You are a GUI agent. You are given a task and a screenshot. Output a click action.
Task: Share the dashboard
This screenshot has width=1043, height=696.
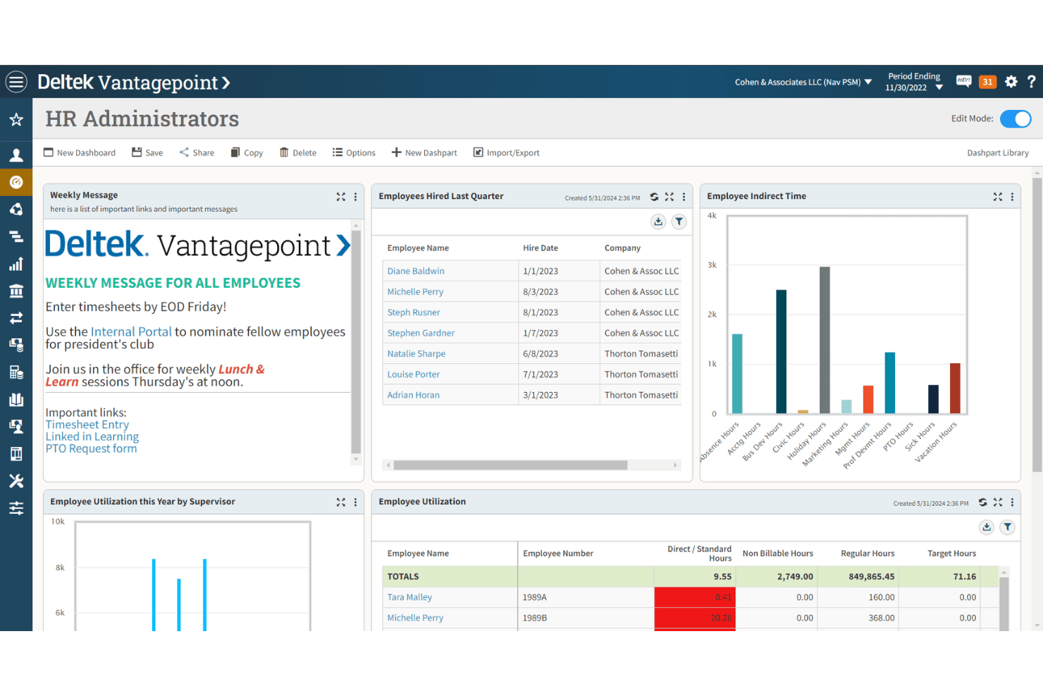click(x=197, y=152)
